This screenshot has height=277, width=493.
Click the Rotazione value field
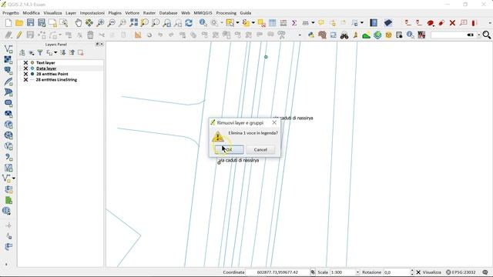click(x=396, y=272)
